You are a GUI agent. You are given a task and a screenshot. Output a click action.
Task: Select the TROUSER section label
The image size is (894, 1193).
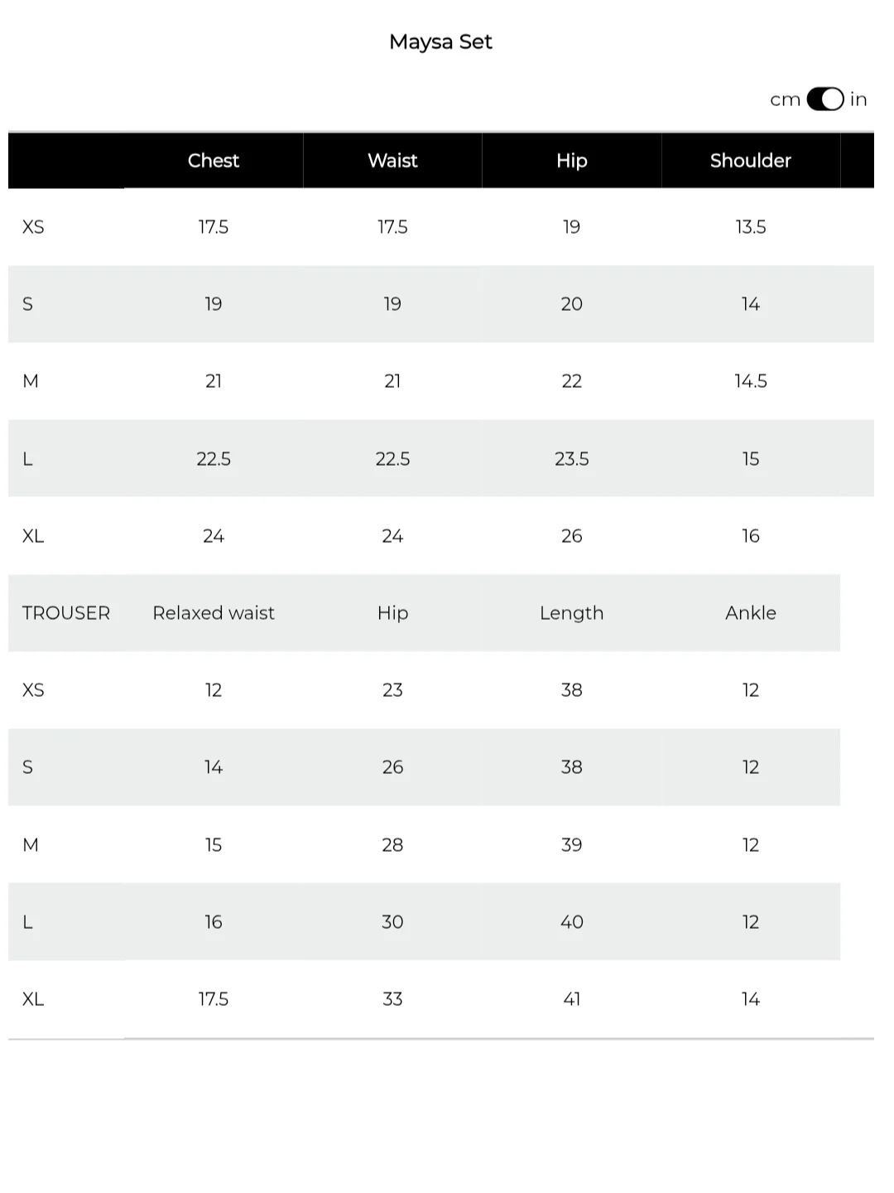(66, 613)
